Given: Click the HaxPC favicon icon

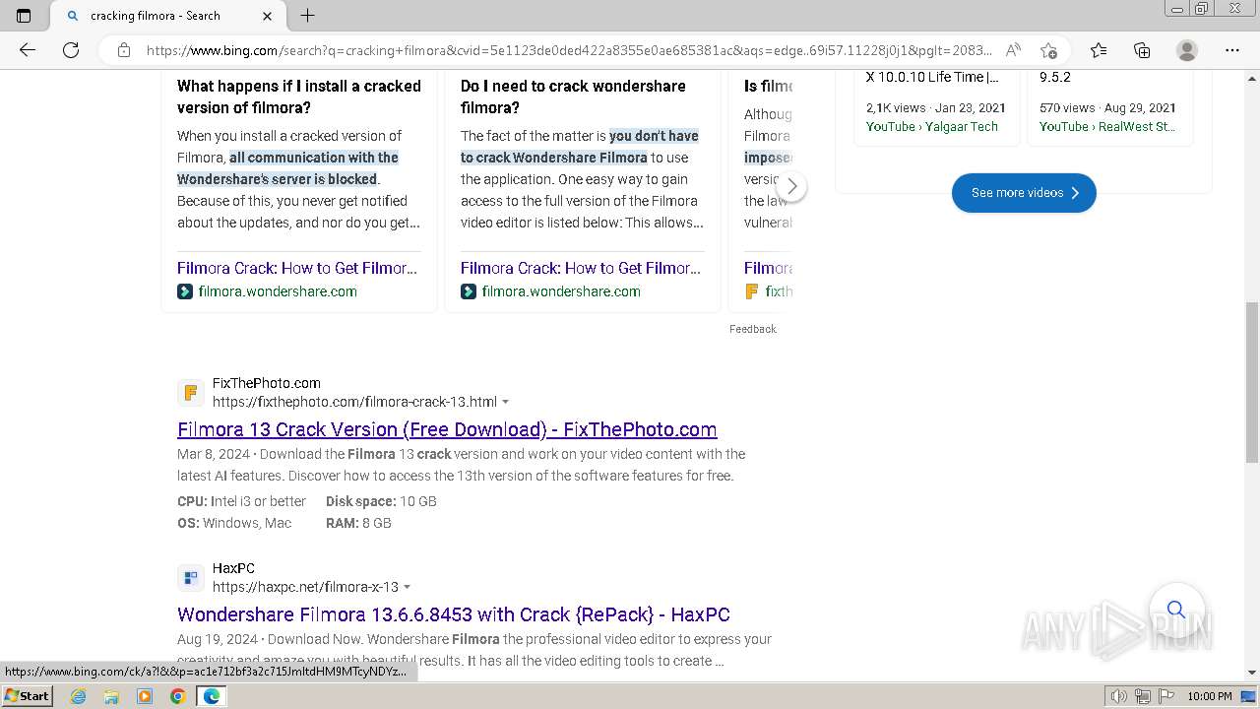Looking at the screenshot, I should [191, 577].
